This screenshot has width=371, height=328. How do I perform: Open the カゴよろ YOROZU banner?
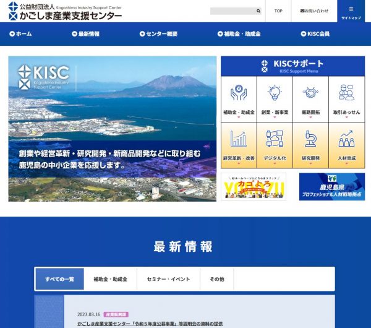[x=254, y=187]
